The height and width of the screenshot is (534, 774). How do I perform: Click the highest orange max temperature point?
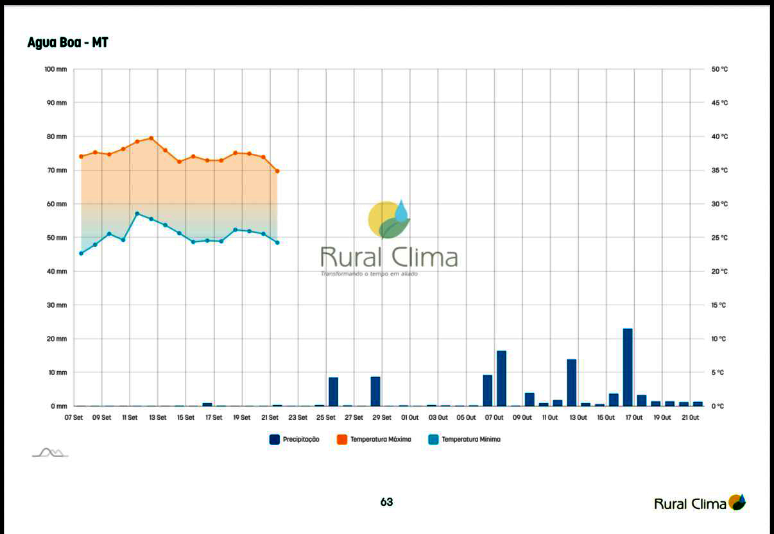[x=151, y=138]
